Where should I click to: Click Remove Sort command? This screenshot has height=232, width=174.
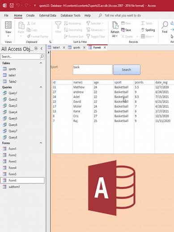point(74,36)
